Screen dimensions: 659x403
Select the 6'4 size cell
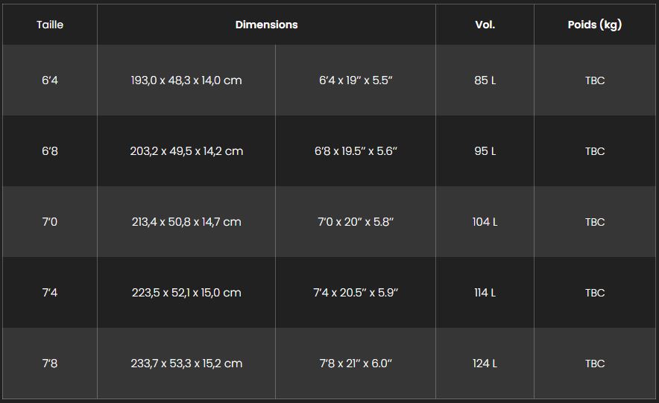pyautogui.click(x=50, y=80)
